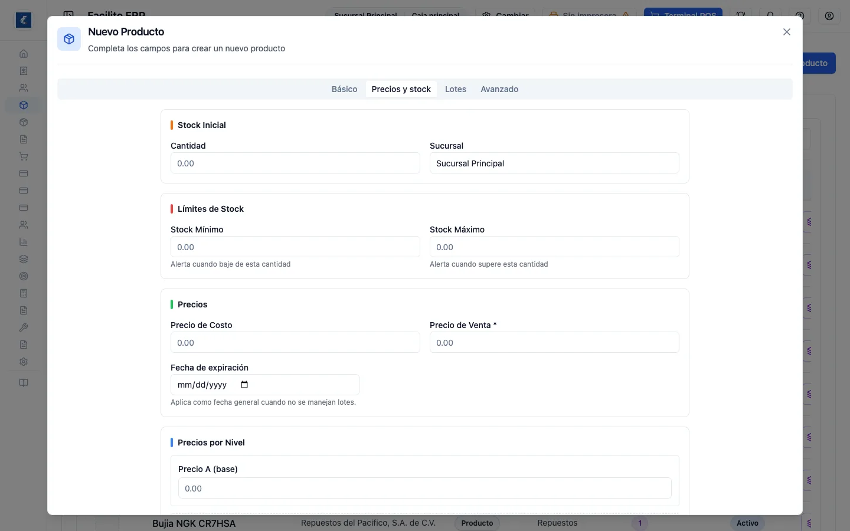Click the Precio de Venta field
The height and width of the screenshot is (531, 850).
[x=554, y=343]
